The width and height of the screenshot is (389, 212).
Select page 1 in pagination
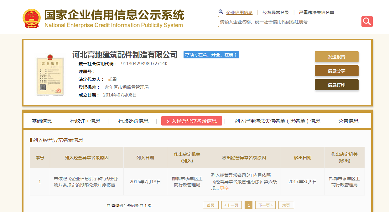coord(248,205)
